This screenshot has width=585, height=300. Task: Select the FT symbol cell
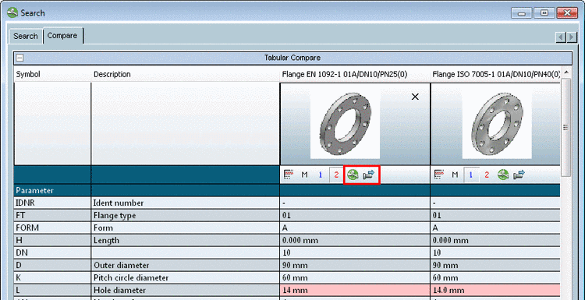(52, 215)
